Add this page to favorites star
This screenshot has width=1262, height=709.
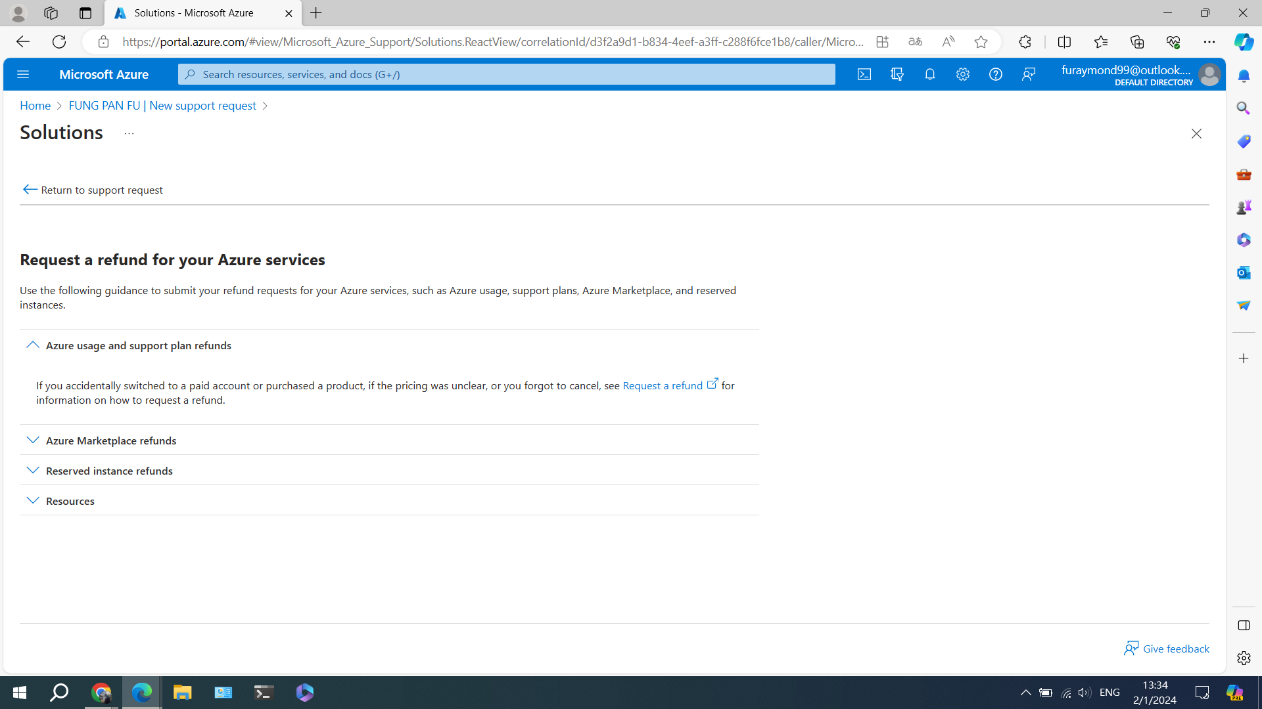981,42
